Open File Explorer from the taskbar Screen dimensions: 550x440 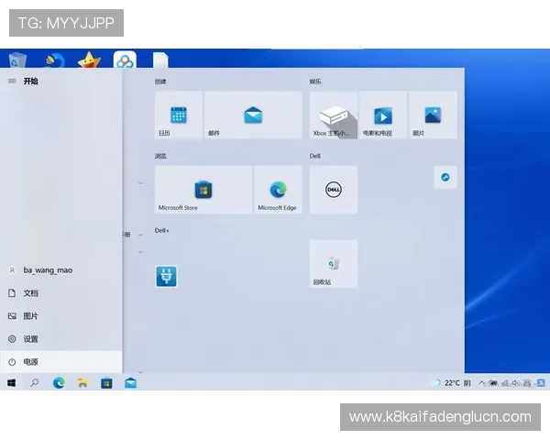[82, 383]
